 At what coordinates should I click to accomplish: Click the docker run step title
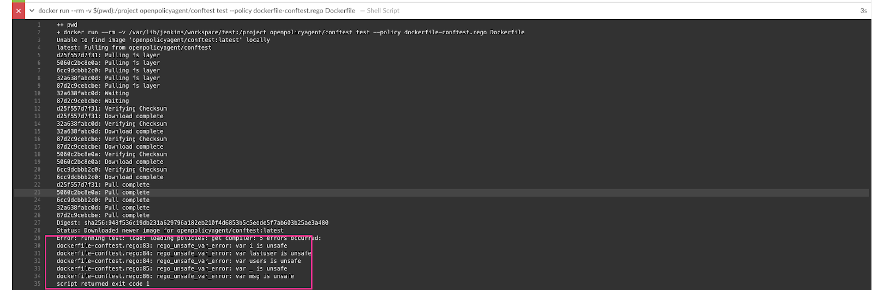196,11
